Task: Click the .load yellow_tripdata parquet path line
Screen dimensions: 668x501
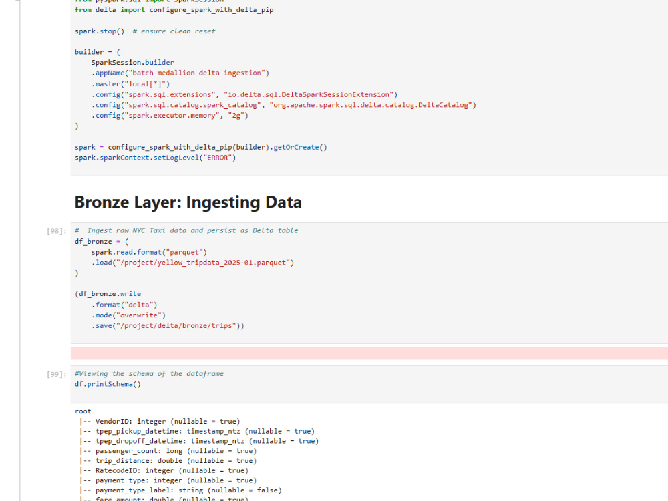Action: tap(192, 263)
